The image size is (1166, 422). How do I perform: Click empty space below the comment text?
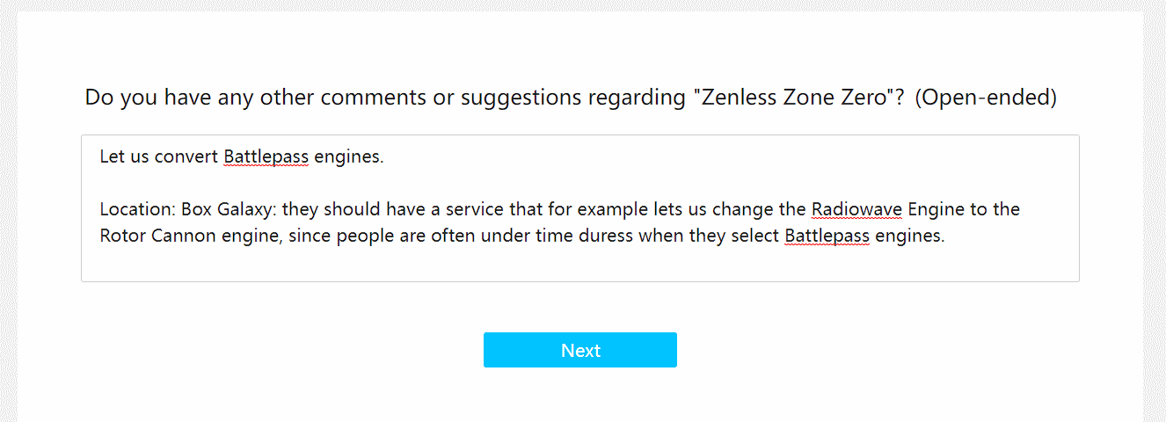click(580, 266)
